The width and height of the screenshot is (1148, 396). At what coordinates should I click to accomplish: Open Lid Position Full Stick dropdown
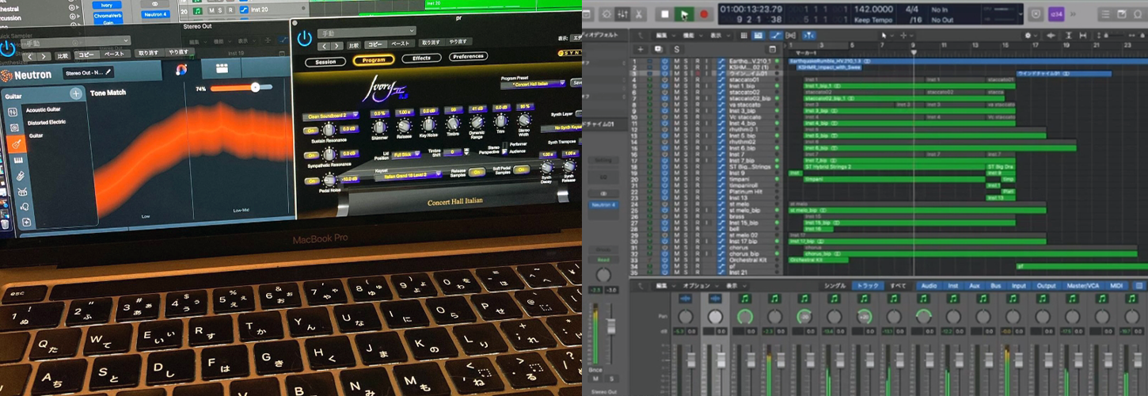405,154
